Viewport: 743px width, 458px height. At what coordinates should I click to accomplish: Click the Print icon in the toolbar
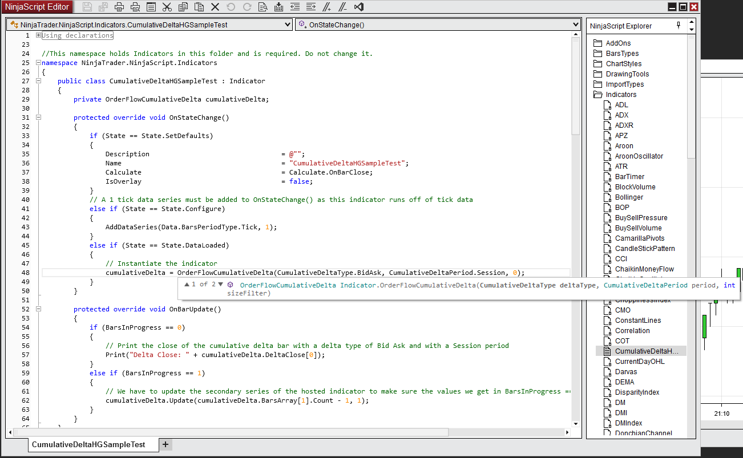pos(119,7)
